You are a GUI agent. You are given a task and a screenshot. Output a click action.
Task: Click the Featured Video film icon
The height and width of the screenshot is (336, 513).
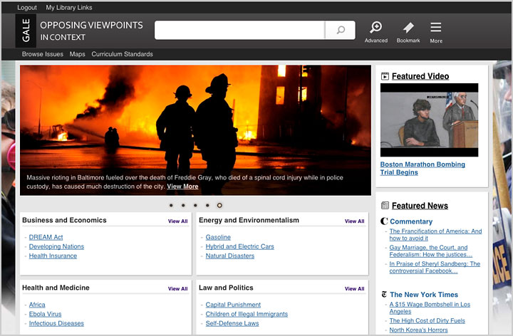(x=385, y=76)
